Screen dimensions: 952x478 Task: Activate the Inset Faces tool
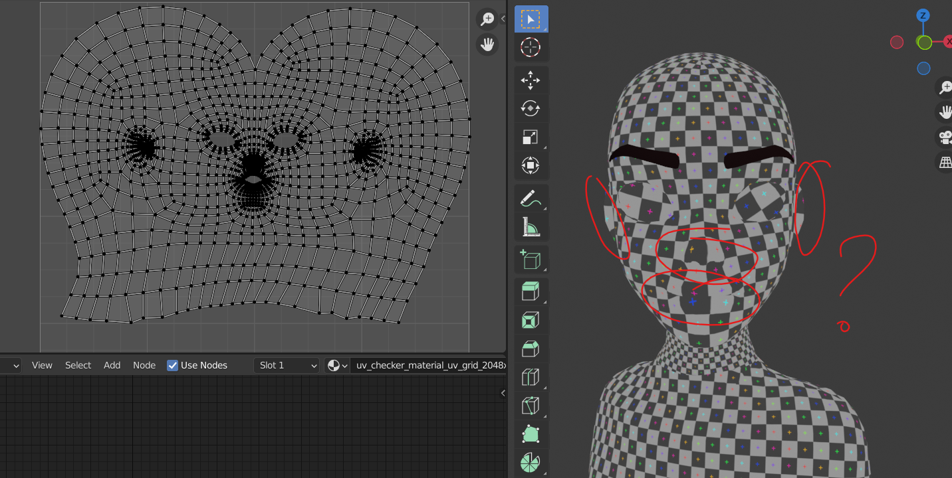[531, 320]
